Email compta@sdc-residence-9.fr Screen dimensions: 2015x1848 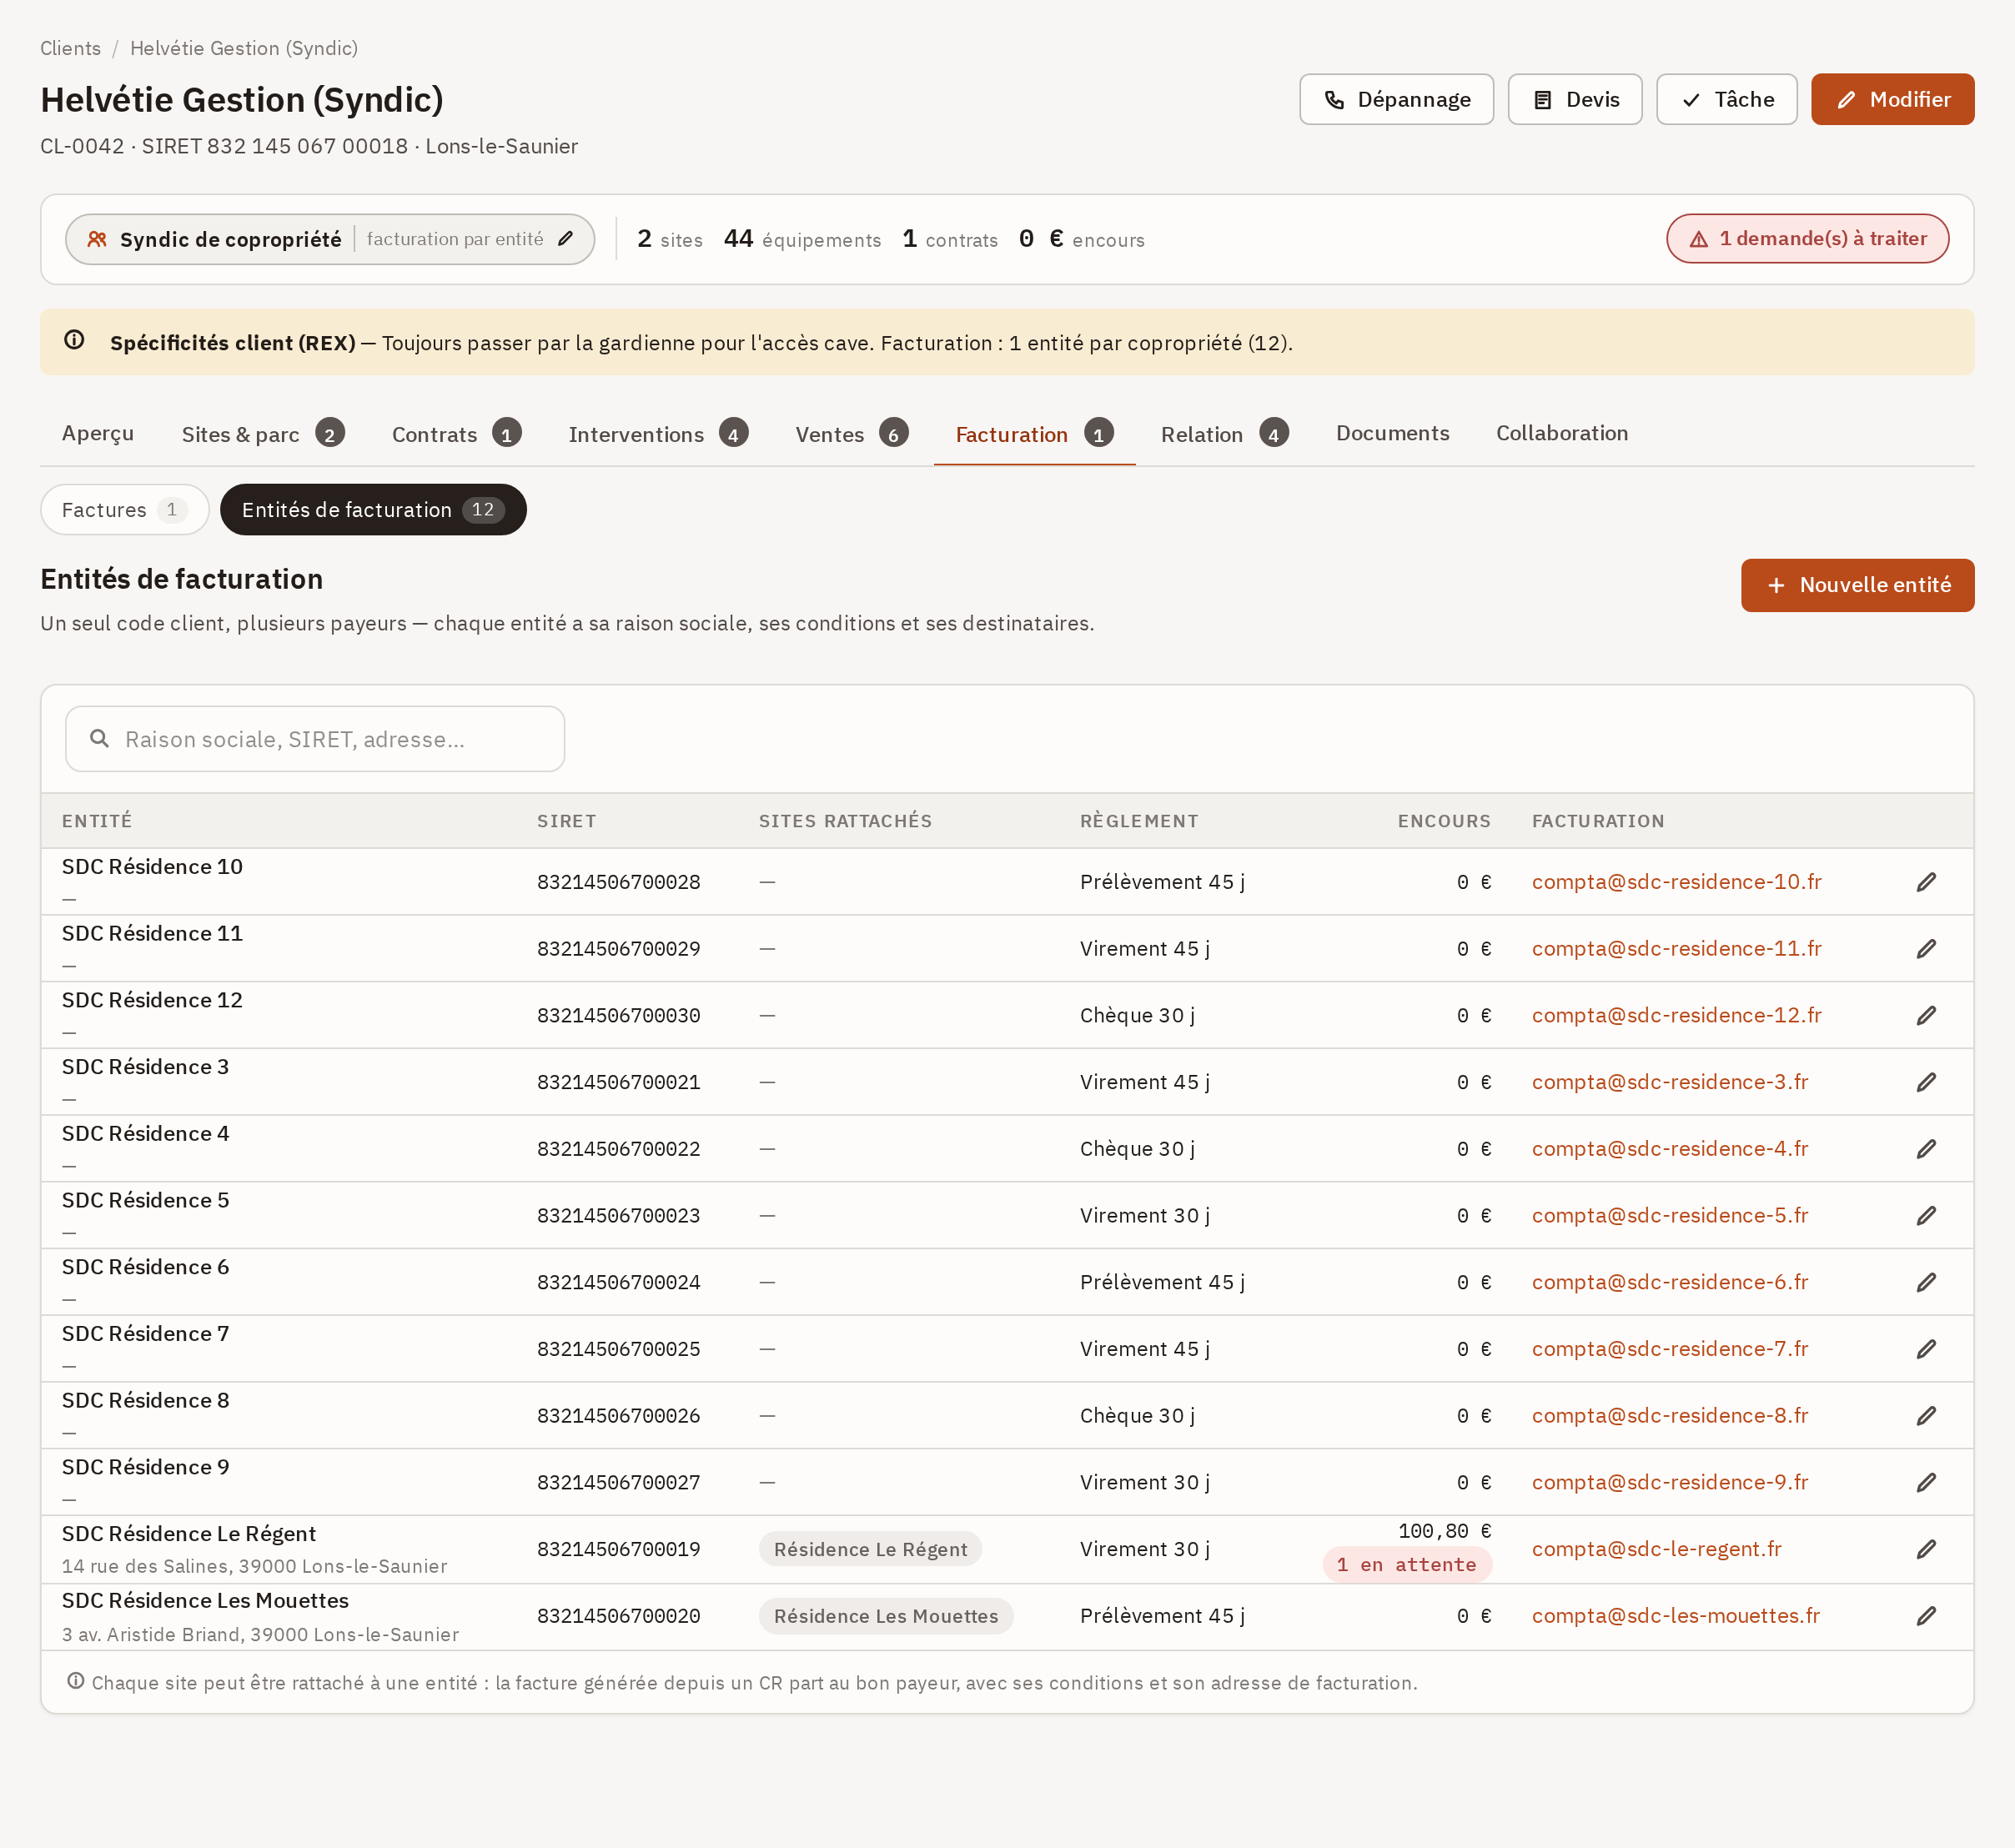[1670, 1482]
